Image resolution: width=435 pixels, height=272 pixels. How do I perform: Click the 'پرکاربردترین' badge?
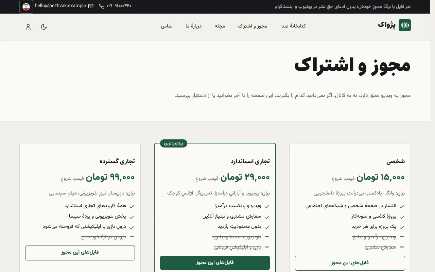pyautogui.click(x=174, y=143)
